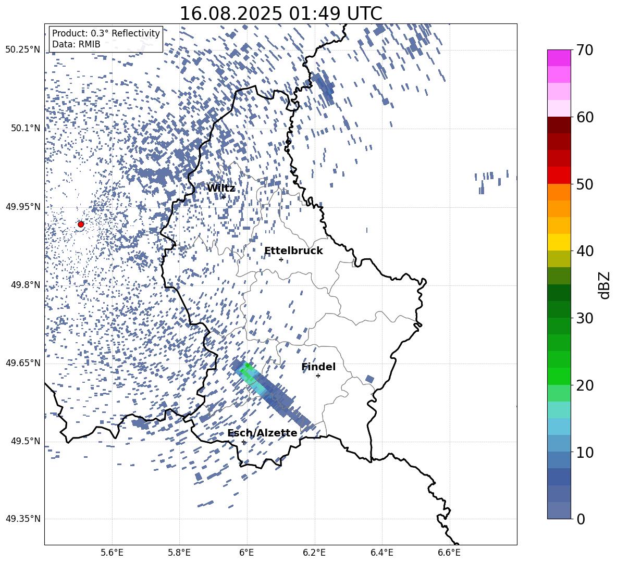
Task: Click the green echo core near 6.0°E
Action: [248, 373]
